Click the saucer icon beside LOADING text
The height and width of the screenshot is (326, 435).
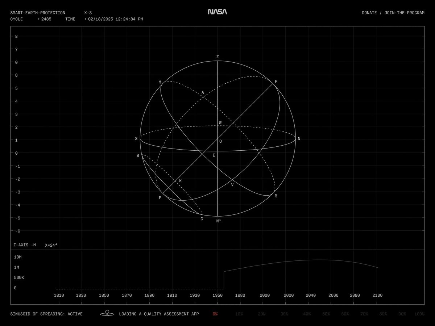click(x=107, y=313)
